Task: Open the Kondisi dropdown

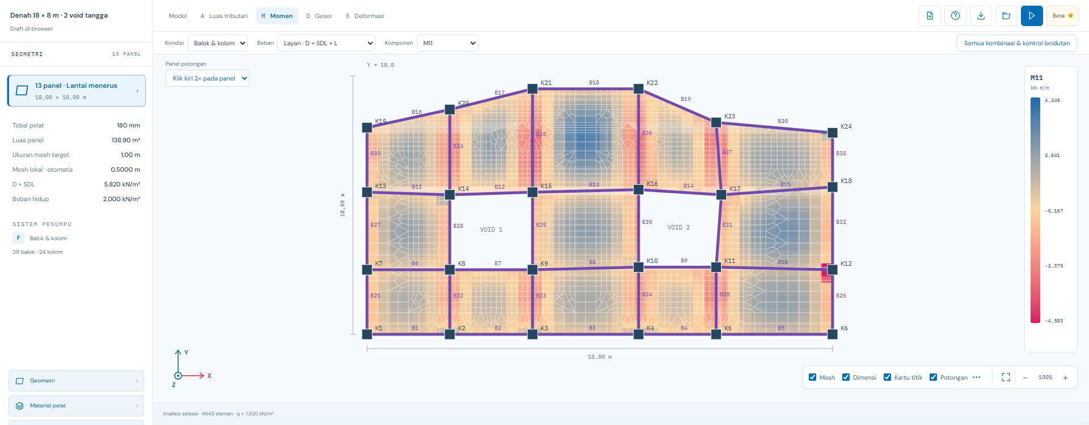Action: (218, 43)
